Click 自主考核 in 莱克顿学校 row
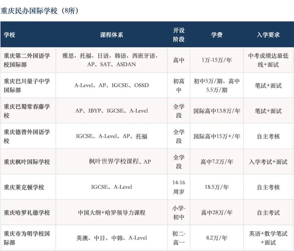This screenshot has height=251, width=294. [268, 187]
